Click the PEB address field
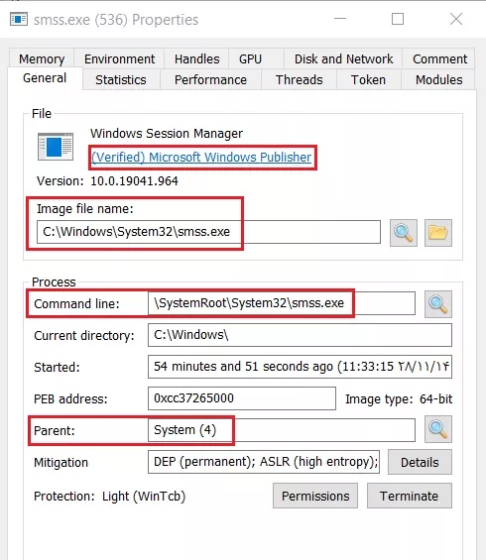 (x=242, y=398)
